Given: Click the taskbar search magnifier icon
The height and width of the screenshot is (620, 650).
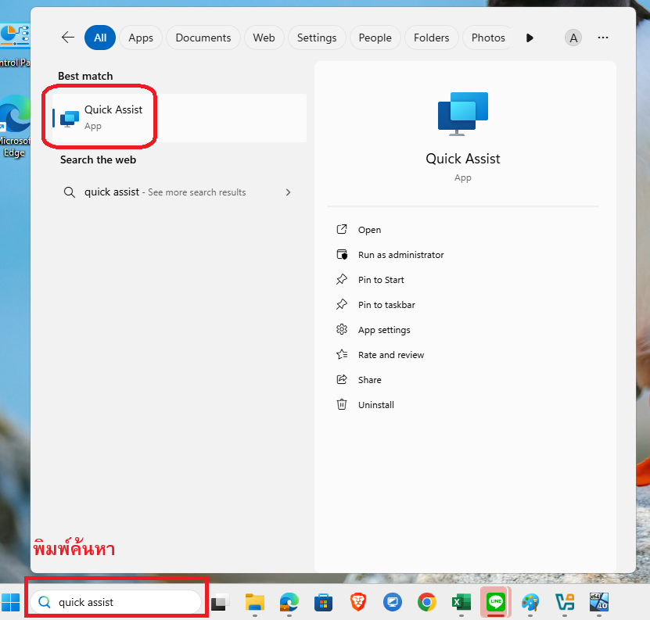Looking at the screenshot, I should pyautogui.click(x=45, y=602).
